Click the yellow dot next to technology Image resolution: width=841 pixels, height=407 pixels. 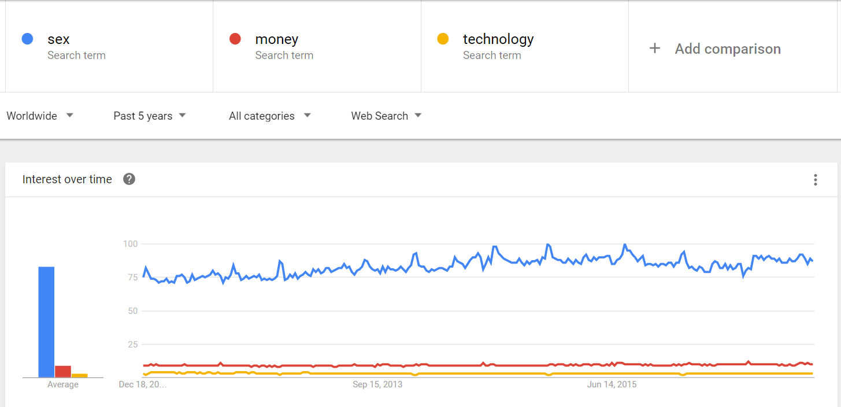443,39
